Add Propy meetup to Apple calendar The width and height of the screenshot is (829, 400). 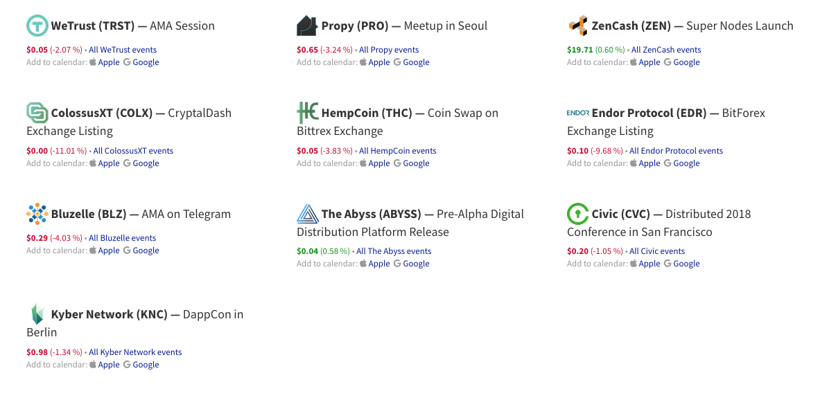pos(378,62)
